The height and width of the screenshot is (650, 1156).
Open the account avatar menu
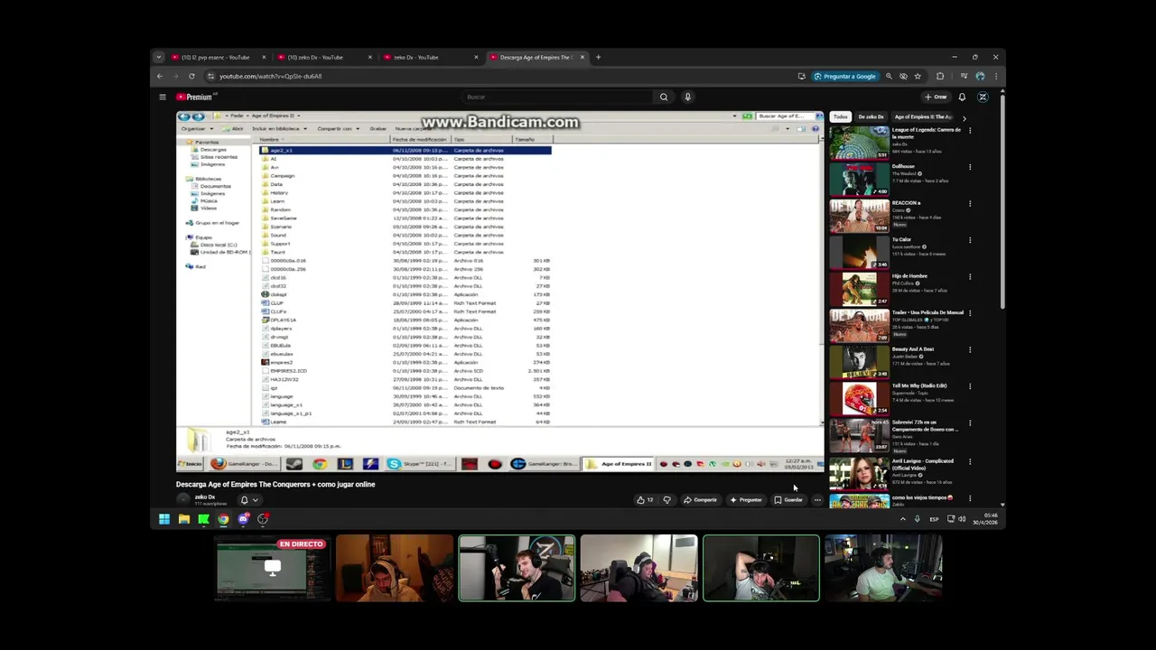pos(983,97)
